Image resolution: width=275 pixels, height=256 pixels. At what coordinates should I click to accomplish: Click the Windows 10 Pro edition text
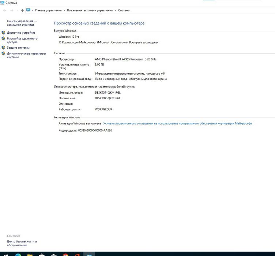pyautogui.click(x=69, y=37)
